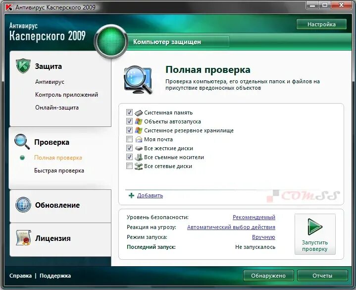Click the green plus icon beside Добавить
356x290 pixels.
coord(131,195)
